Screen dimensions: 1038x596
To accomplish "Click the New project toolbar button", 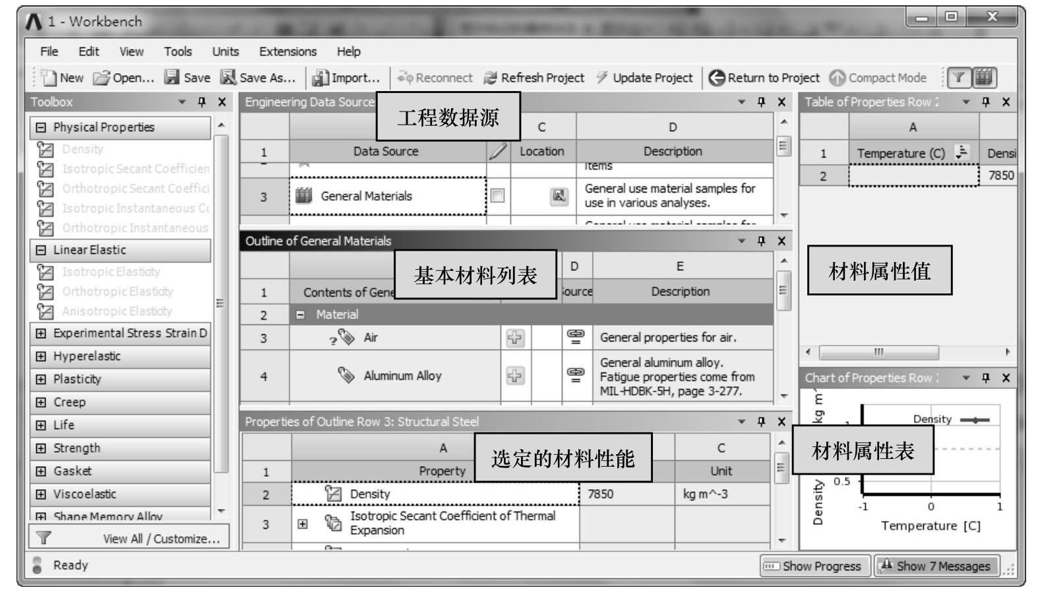I will pyautogui.click(x=62, y=78).
